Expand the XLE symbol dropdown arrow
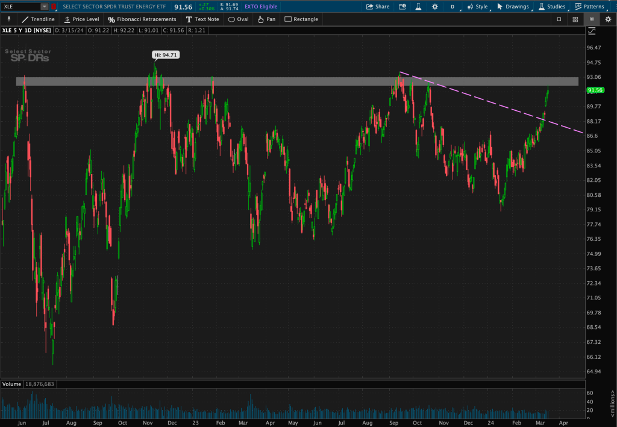The width and height of the screenshot is (617, 427). pyautogui.click(x=44, y=7)
